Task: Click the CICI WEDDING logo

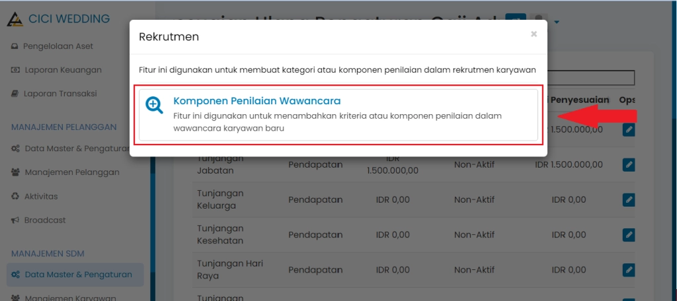Action: (x=58, y=19)
